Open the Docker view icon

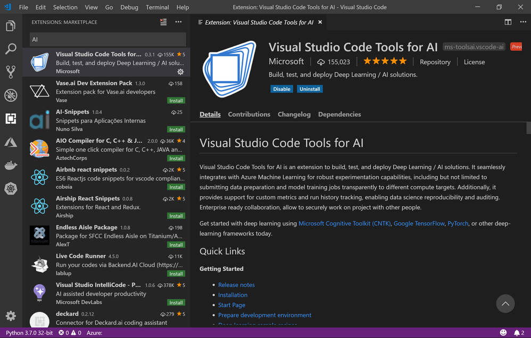pyautogui.click(x=11, y=165)
